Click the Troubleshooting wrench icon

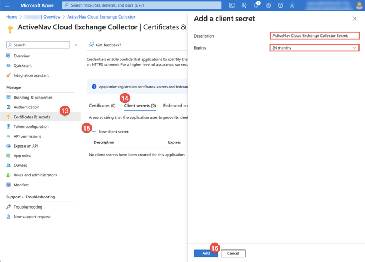(x=8, y=207)
